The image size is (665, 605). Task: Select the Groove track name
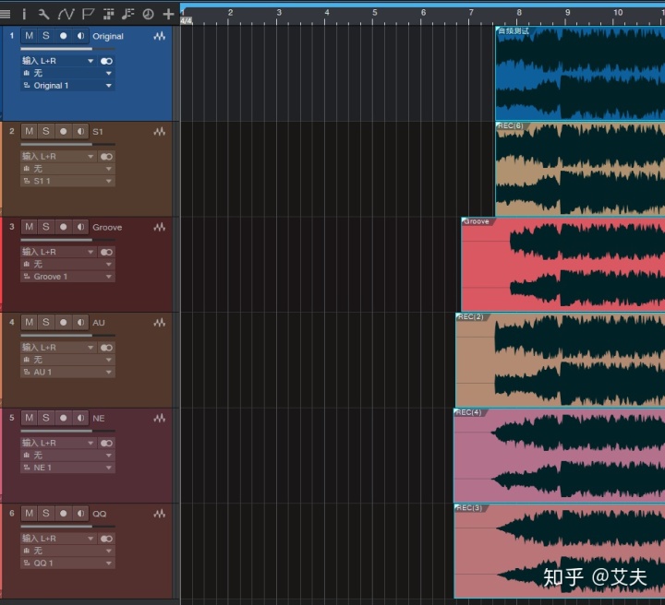coord(107,228)
